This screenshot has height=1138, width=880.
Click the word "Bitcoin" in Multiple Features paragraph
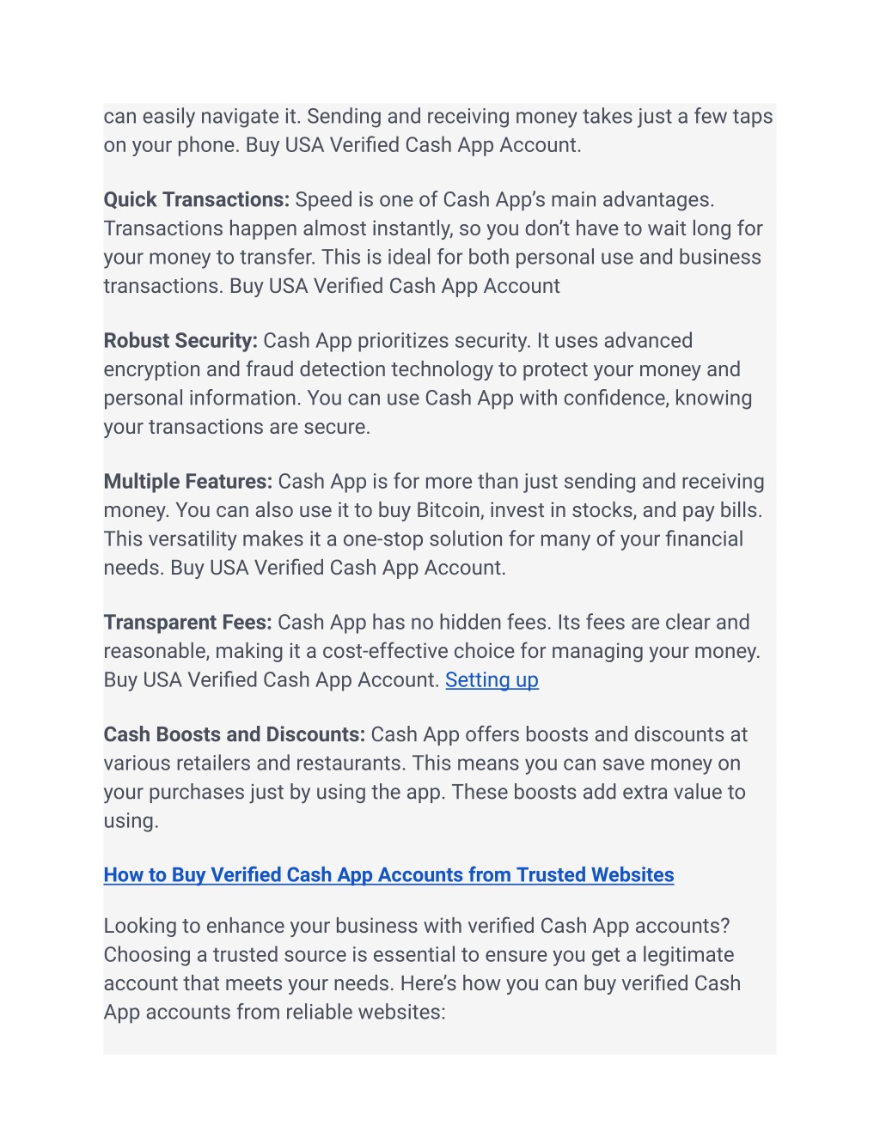[x=450, y=511]
